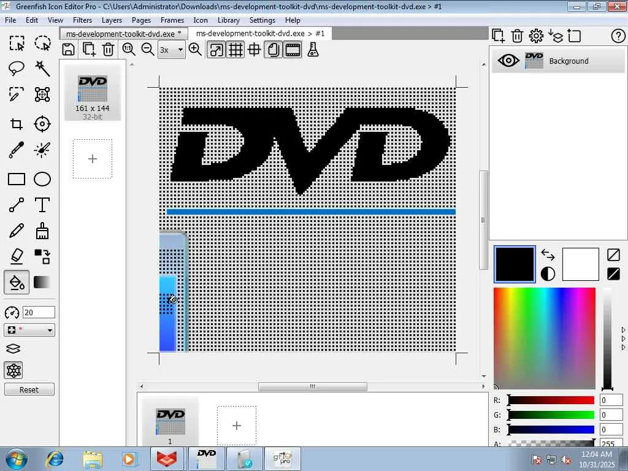The image size is (628, 471).
Task: Open the Filters menu
Action: pyautogui.click(x=82, y=20)
